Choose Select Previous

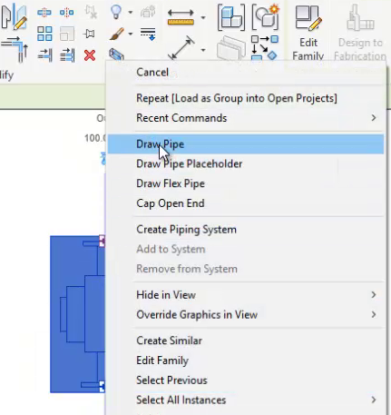click(246, 380)
